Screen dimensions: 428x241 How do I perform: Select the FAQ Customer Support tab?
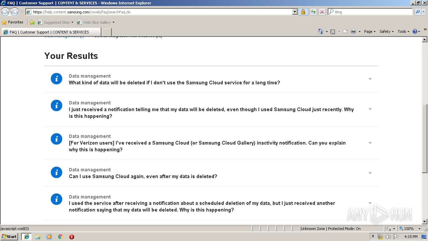(x=51, y=32)
